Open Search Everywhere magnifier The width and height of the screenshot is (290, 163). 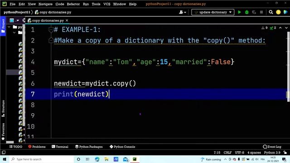[x=271, y=12]
